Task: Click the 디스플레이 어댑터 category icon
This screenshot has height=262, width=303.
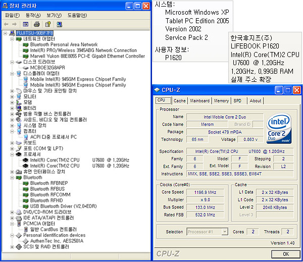Action: (19, 74)
